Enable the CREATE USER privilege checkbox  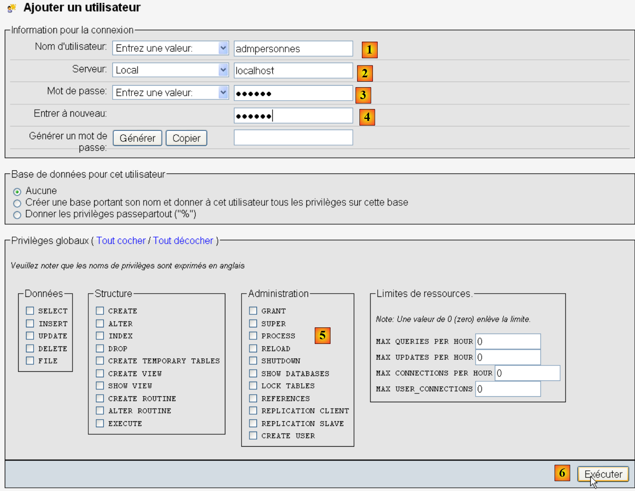click(x=253, y=436)
